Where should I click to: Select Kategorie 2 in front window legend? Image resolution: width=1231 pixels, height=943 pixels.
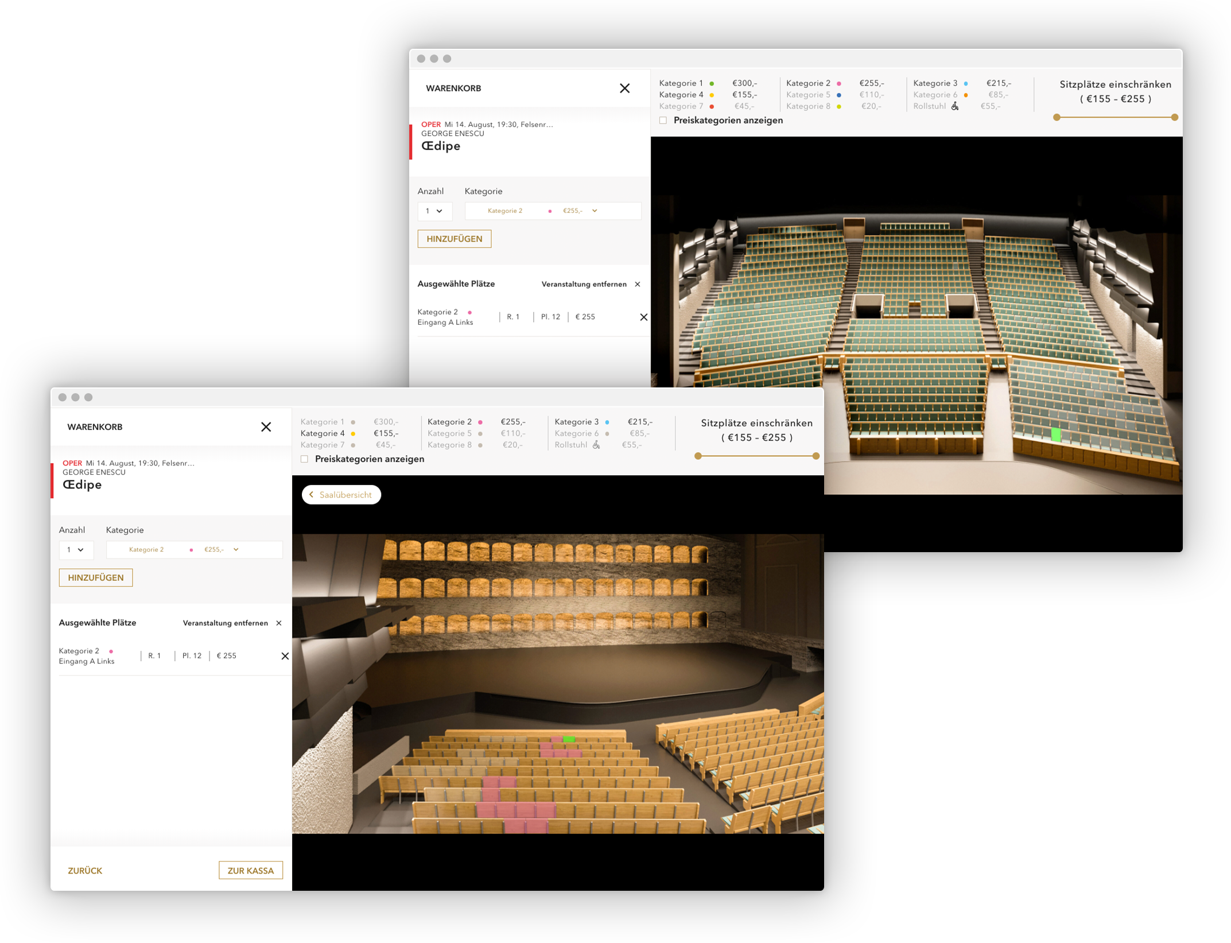tap(449, 422)
